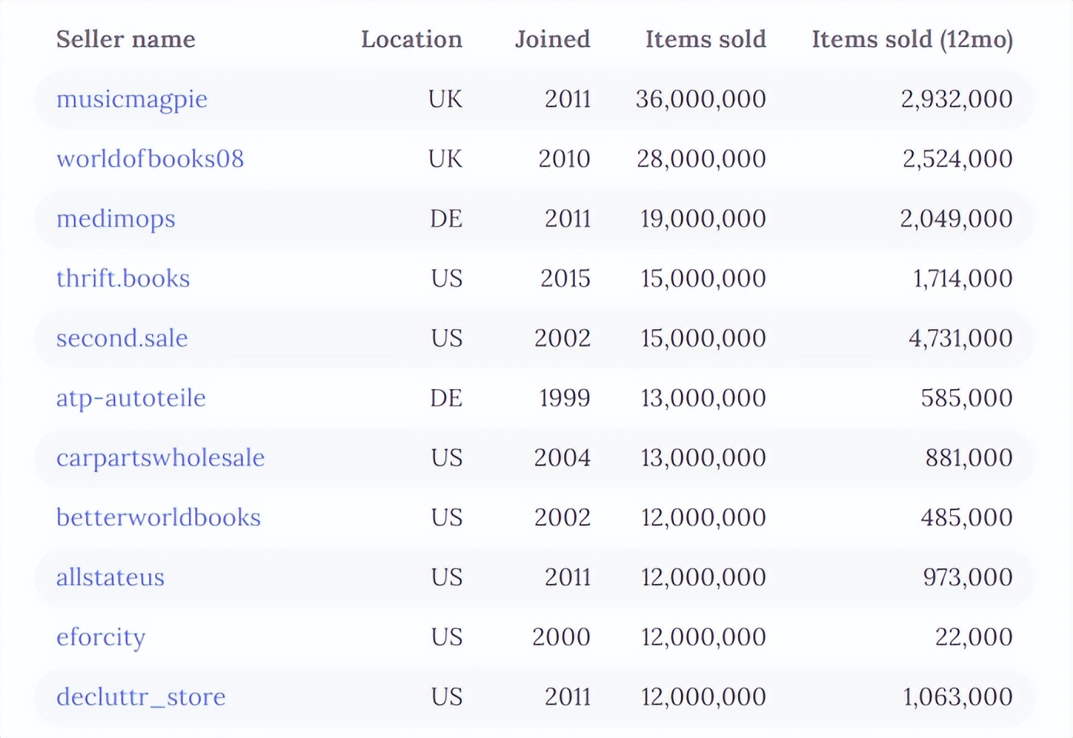Click the Location column header
The image size is (1073, 738).
411,39
